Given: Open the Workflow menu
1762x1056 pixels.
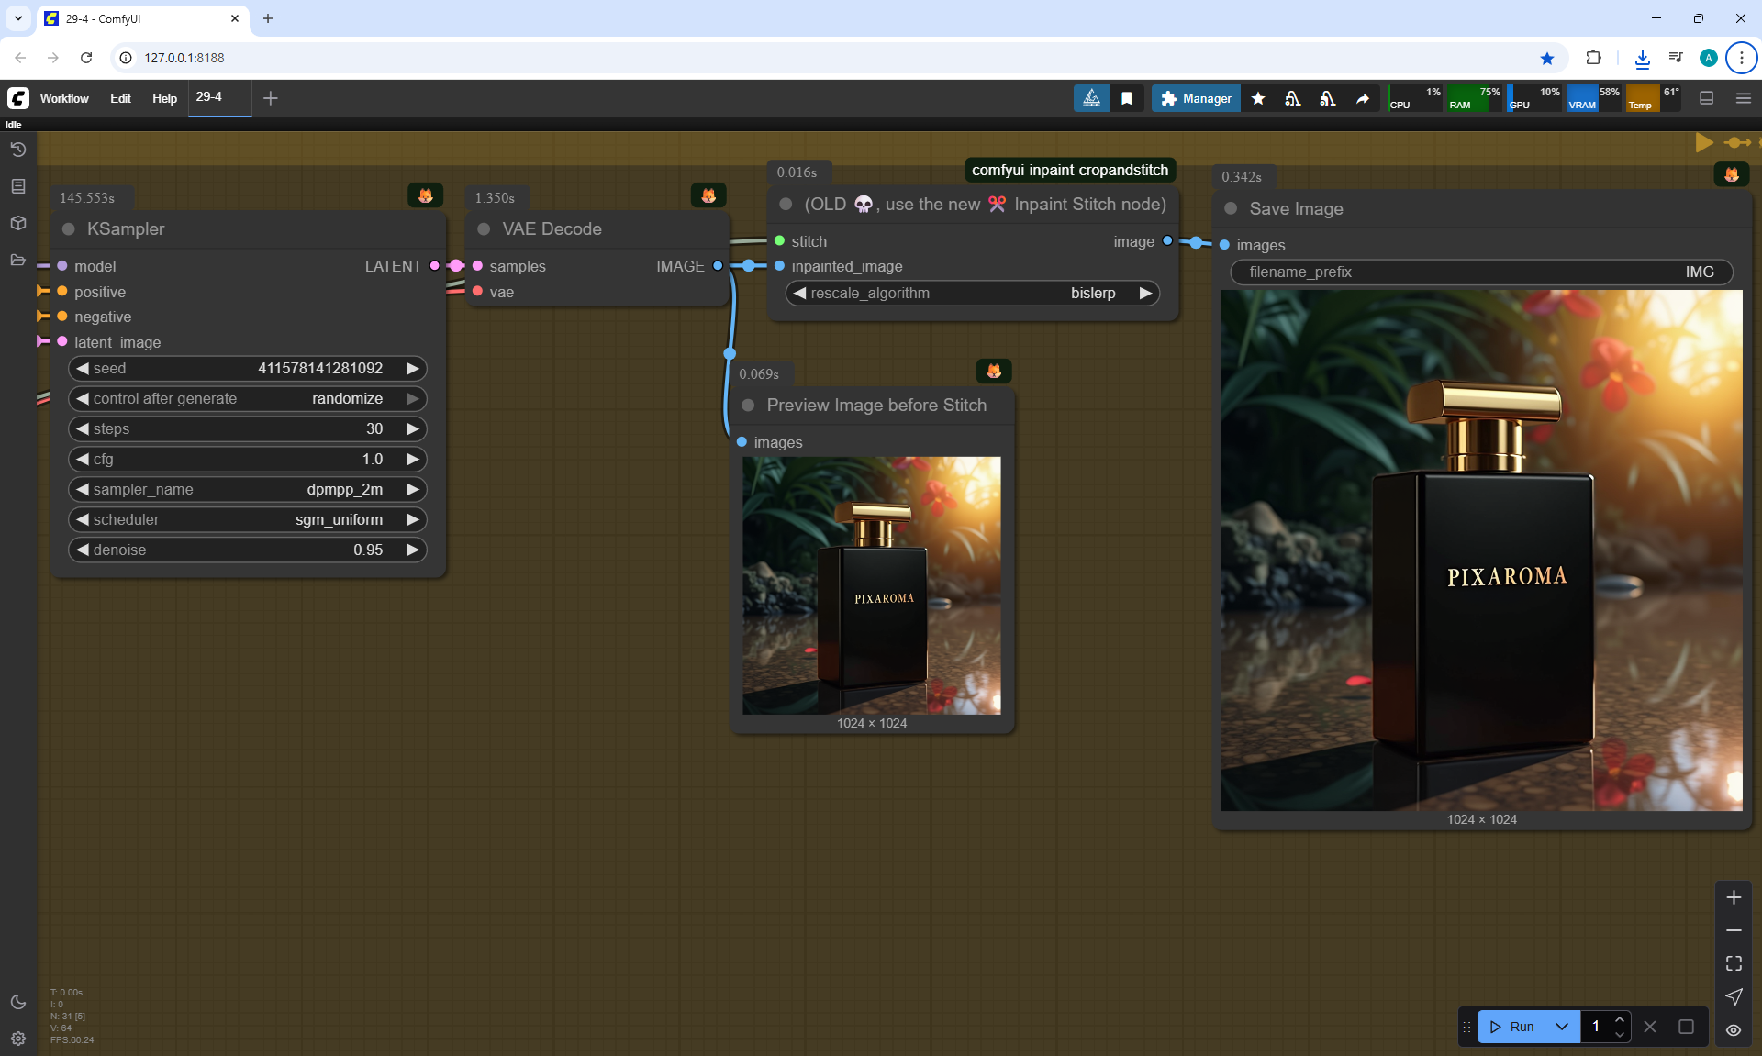Looking at the screenshot, I should point(64,98).
